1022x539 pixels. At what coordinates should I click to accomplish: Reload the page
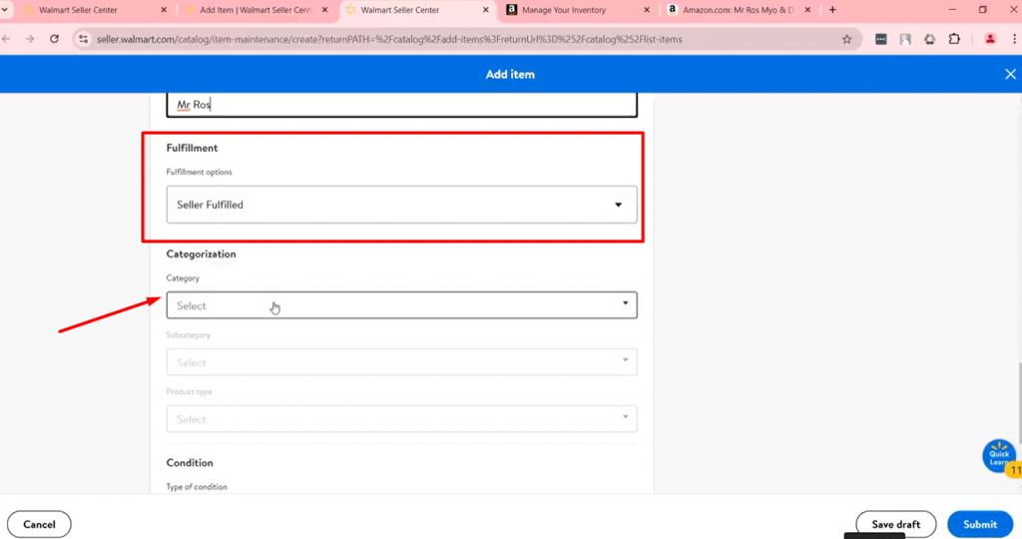pos(54,39)
